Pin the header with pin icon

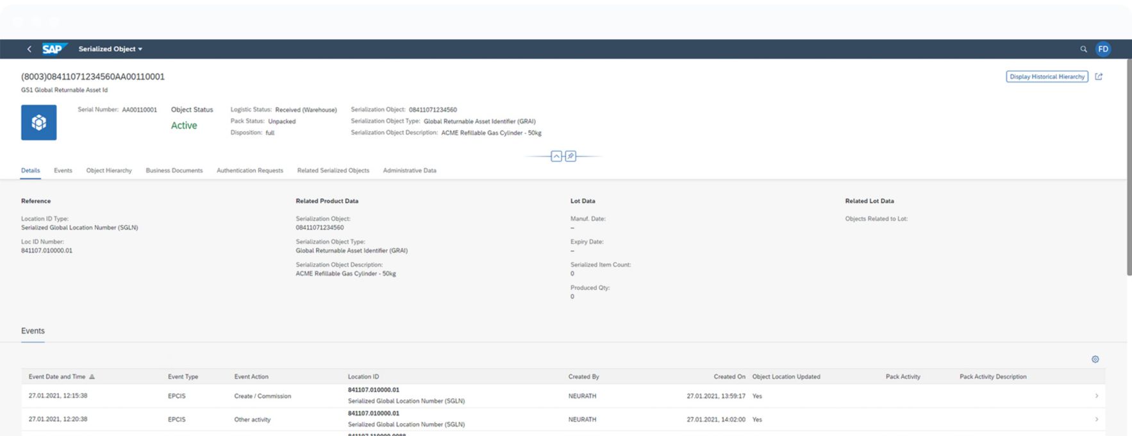[x=570, y=156]
